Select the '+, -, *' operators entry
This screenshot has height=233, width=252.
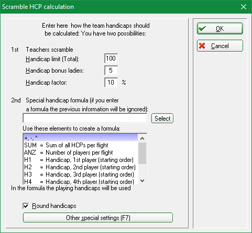81,138
